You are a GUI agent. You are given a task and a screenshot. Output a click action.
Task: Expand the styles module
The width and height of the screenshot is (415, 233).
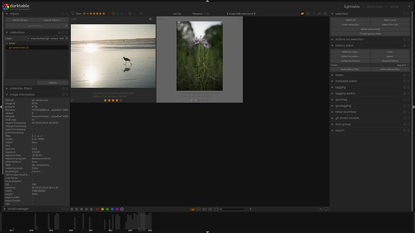tap(333, 75)
